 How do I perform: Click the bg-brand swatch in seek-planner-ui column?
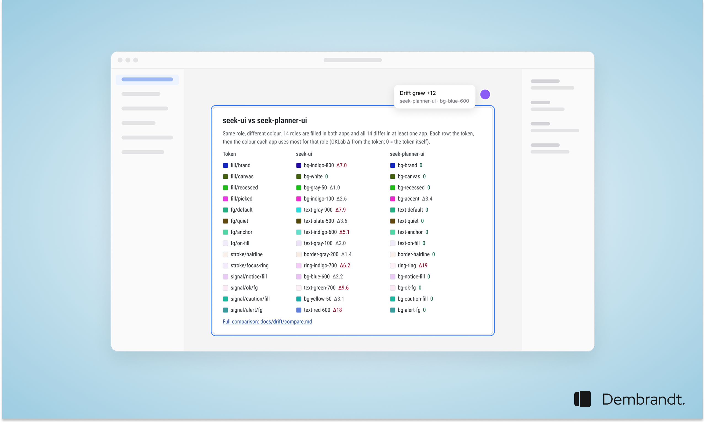[x=392, y=165]
